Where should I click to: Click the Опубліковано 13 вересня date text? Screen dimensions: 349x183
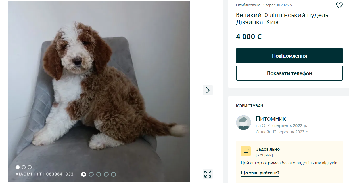[x=264, y=5]
